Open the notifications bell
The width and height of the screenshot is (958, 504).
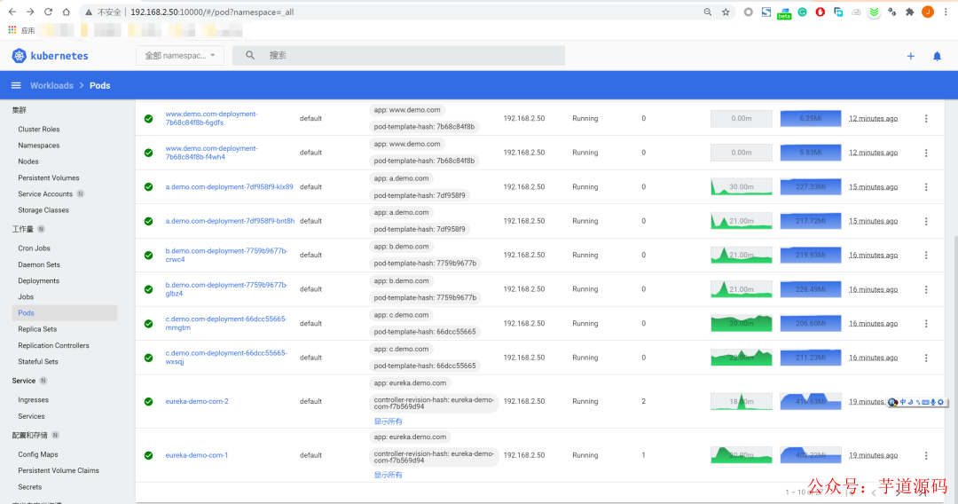[937, 56]
